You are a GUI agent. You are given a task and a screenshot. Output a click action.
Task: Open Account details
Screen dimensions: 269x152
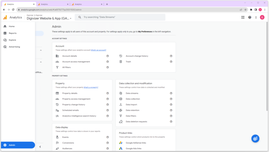(x=69, y=56)
